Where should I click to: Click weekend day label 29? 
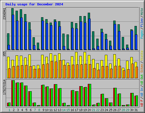[127, 110]
